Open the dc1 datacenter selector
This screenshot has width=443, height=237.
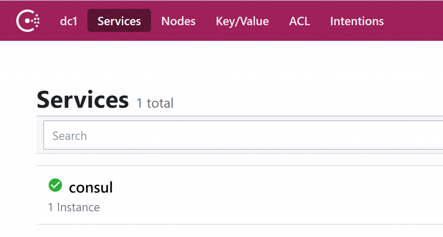[x=68, y=21]
